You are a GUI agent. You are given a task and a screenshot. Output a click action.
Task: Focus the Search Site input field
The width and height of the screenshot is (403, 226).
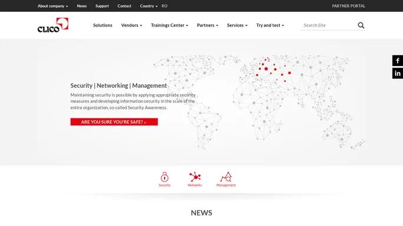tap(329, 25)
